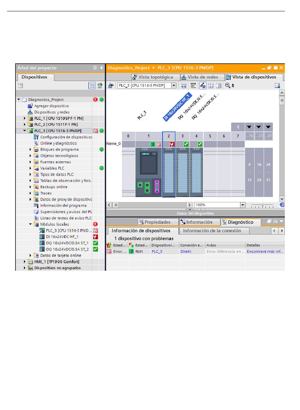This screenshot has height=410, width=300.
Task: Collapse the Árbol del proyecto panel arrow
Action: pyautogui.click(x=101, y=68)
